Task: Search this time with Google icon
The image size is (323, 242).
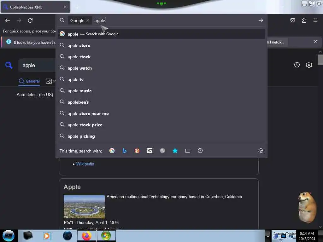Action: coord(112,151)
